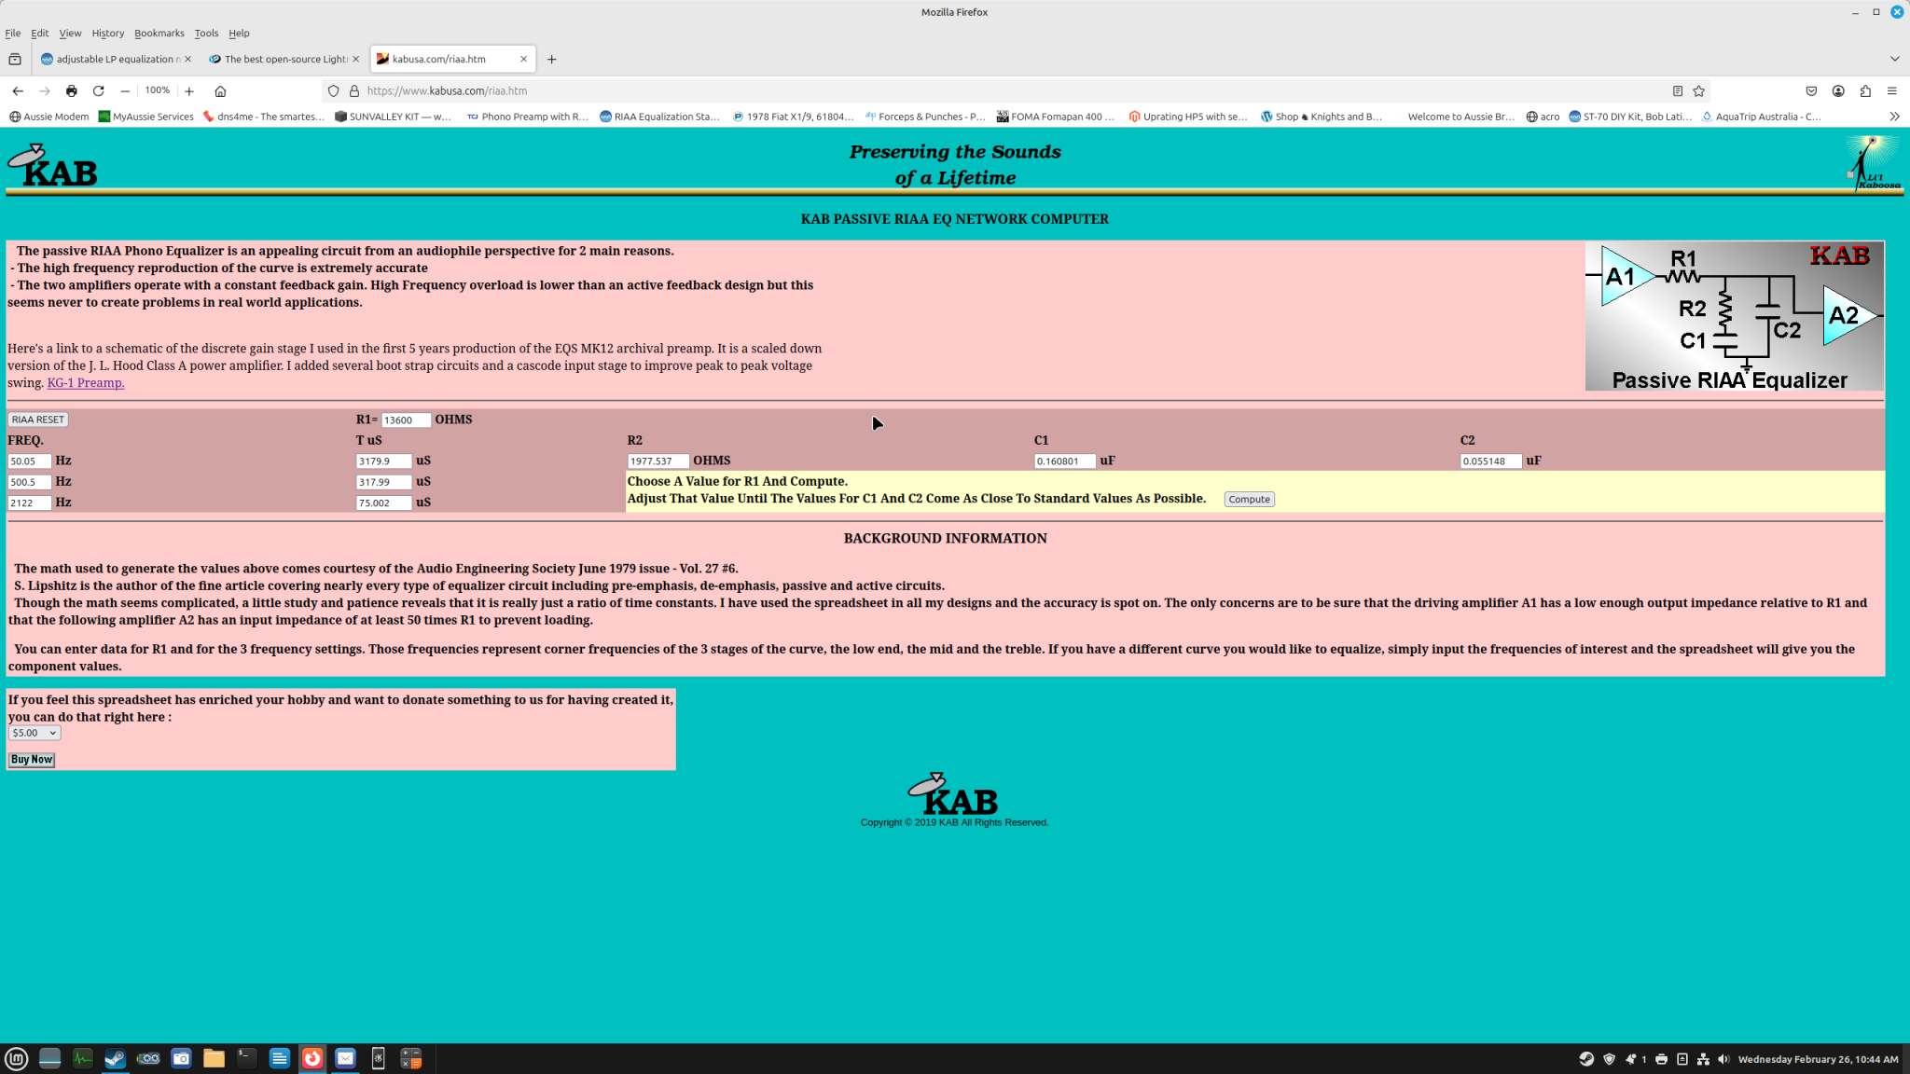Close the kabusa.com/riaa.htm tab
The image size is (1910, 1074).
click(523, 59)
